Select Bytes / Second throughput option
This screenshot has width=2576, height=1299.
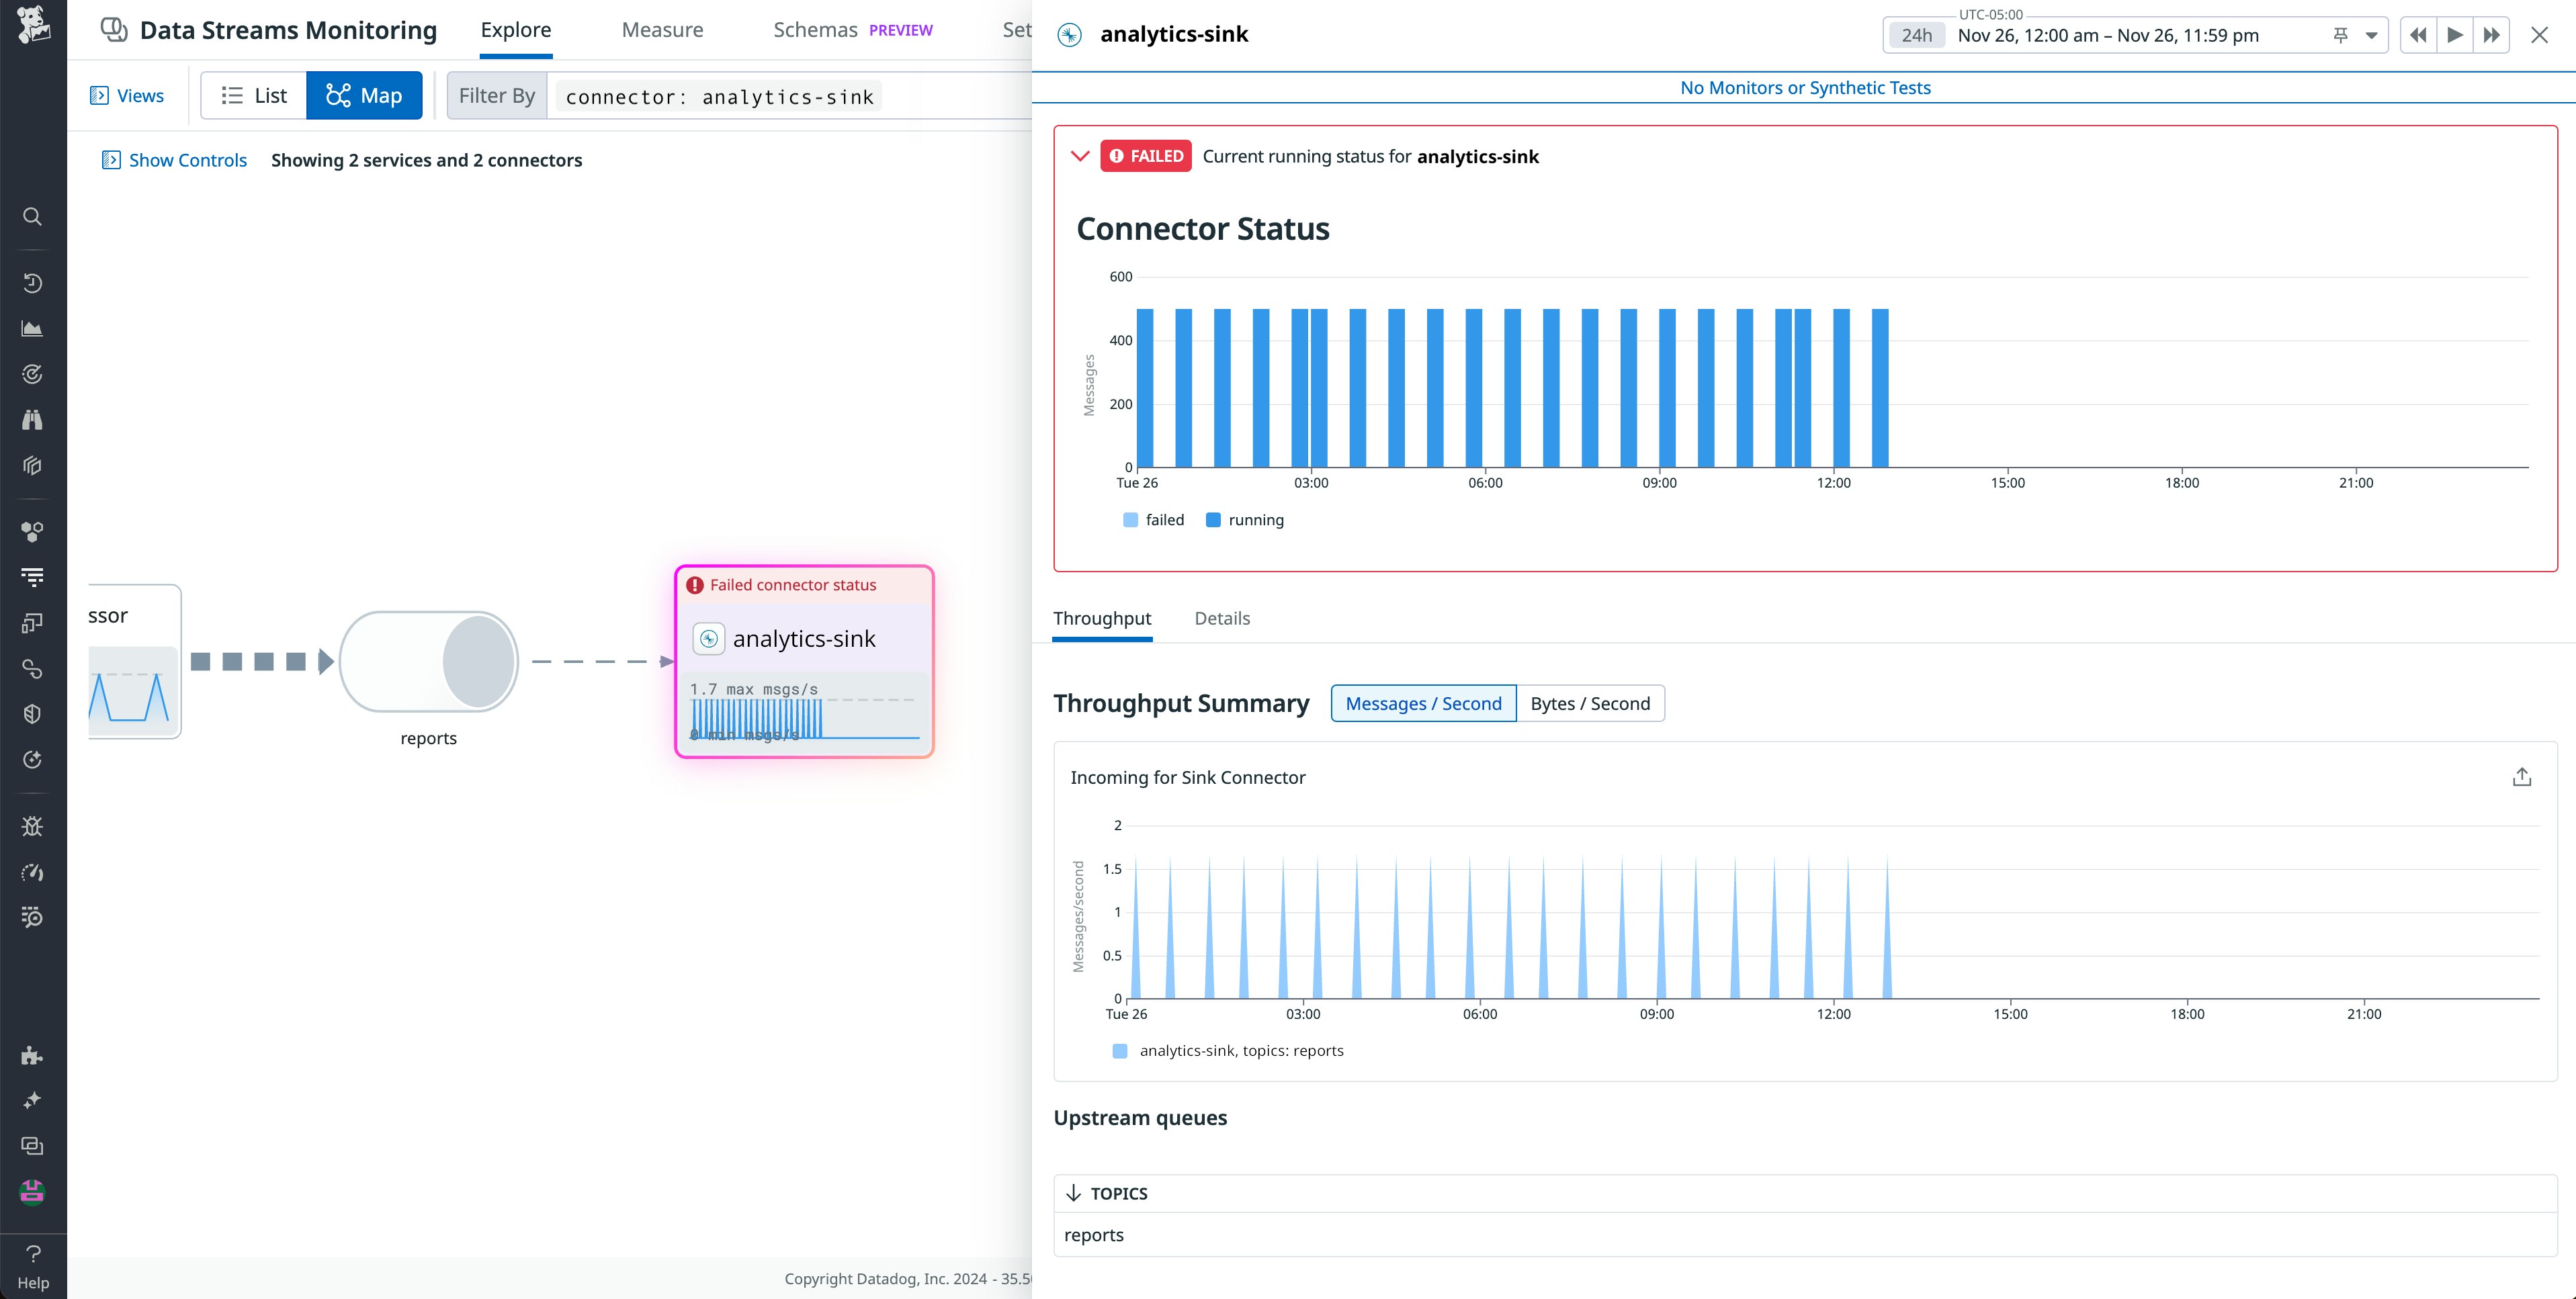[x=1589, y=703]
